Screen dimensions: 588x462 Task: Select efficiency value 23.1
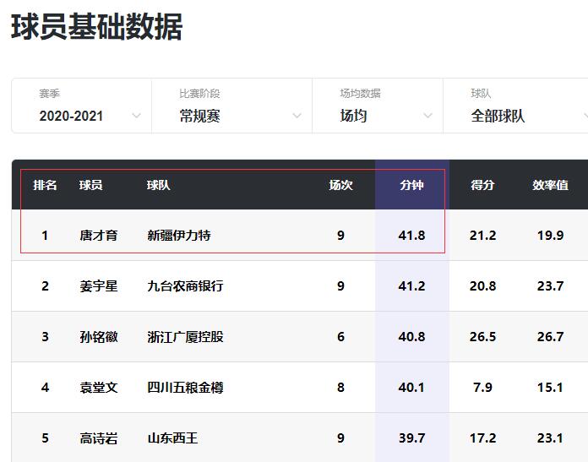(550, 438)
